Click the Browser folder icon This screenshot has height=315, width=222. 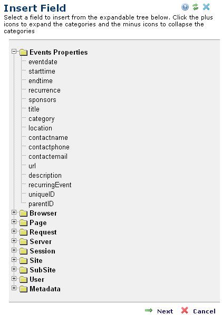pos(24,213)
